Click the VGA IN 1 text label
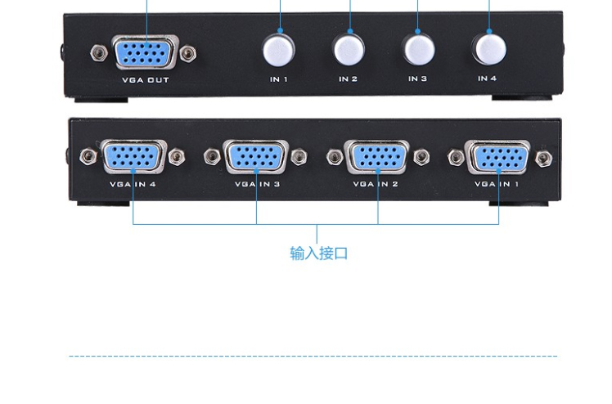 pyautogui.click(x=497, y=184)
